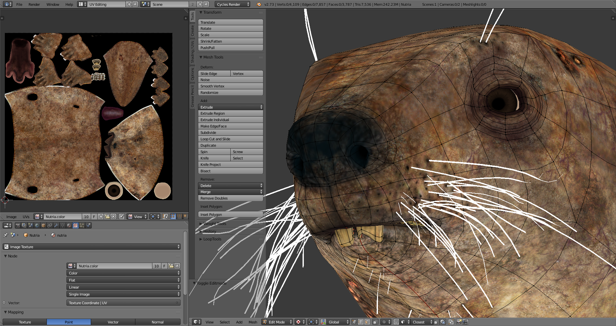Pin the image in UV editor

click(x=122, y=217)
